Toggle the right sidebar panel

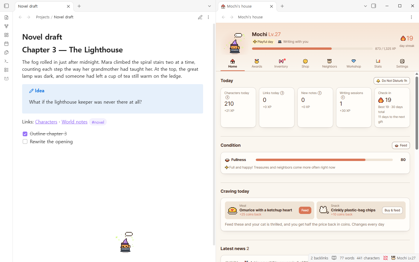pos(374,6)
